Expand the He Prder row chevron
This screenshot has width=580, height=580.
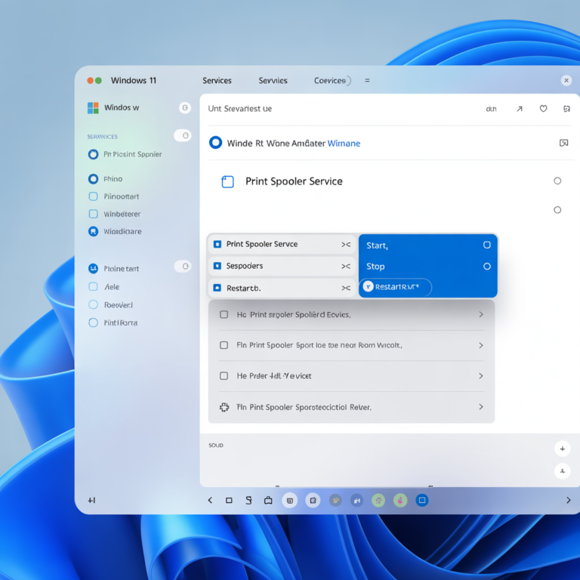coord(481,376)
